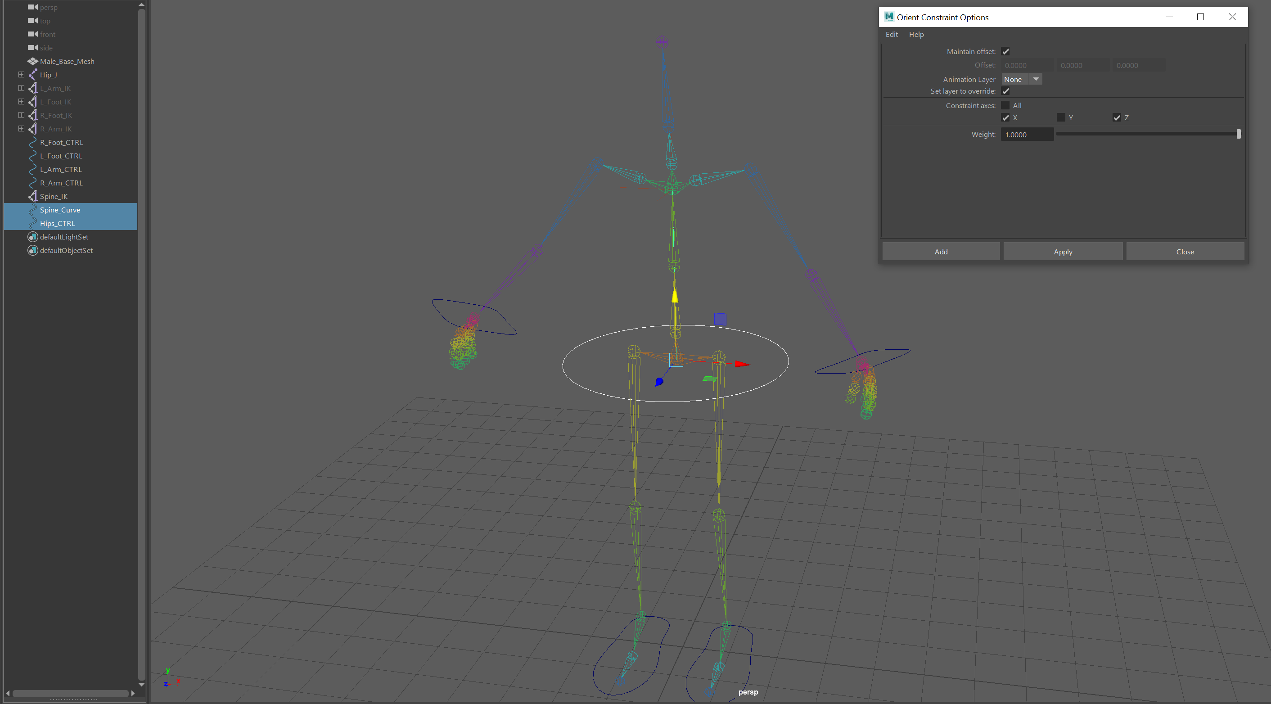Open the Animation Layer dropdown
The height and width of the screenshot is (704, 1271).
pos(1036,79)
